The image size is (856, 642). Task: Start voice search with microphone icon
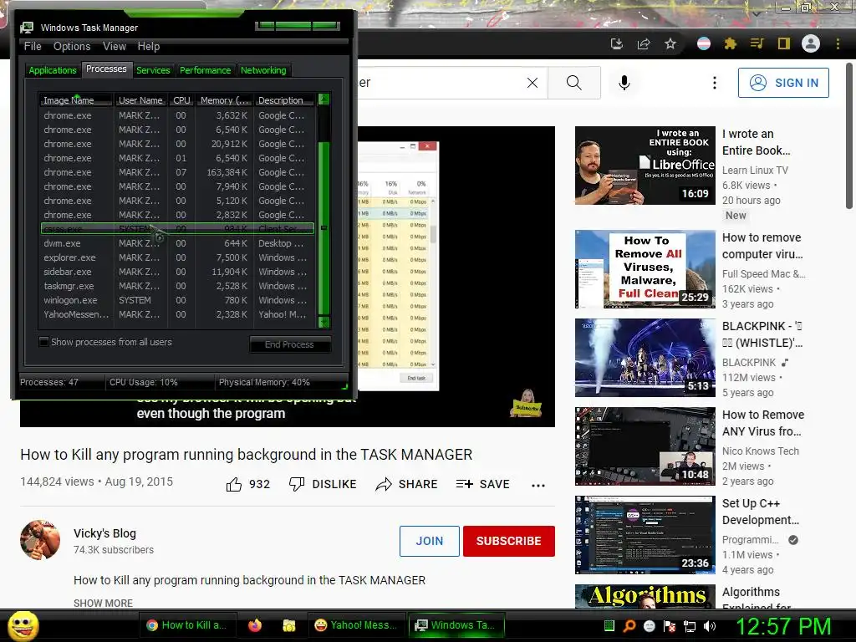tap(624, 83)
